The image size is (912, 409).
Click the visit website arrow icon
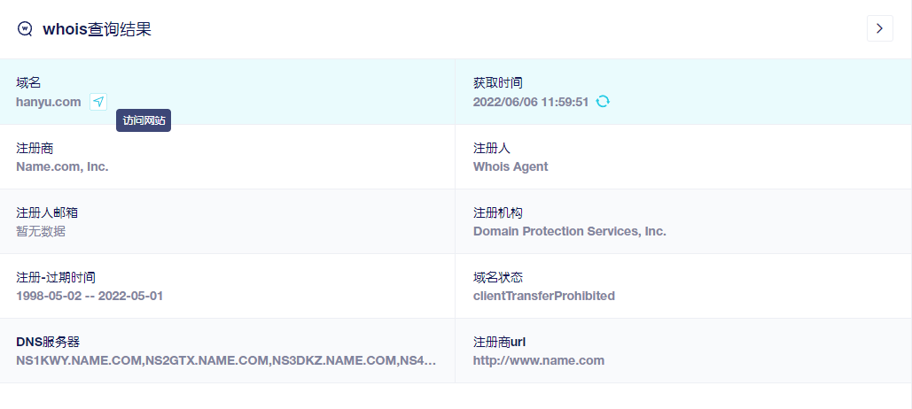point(98,102)
